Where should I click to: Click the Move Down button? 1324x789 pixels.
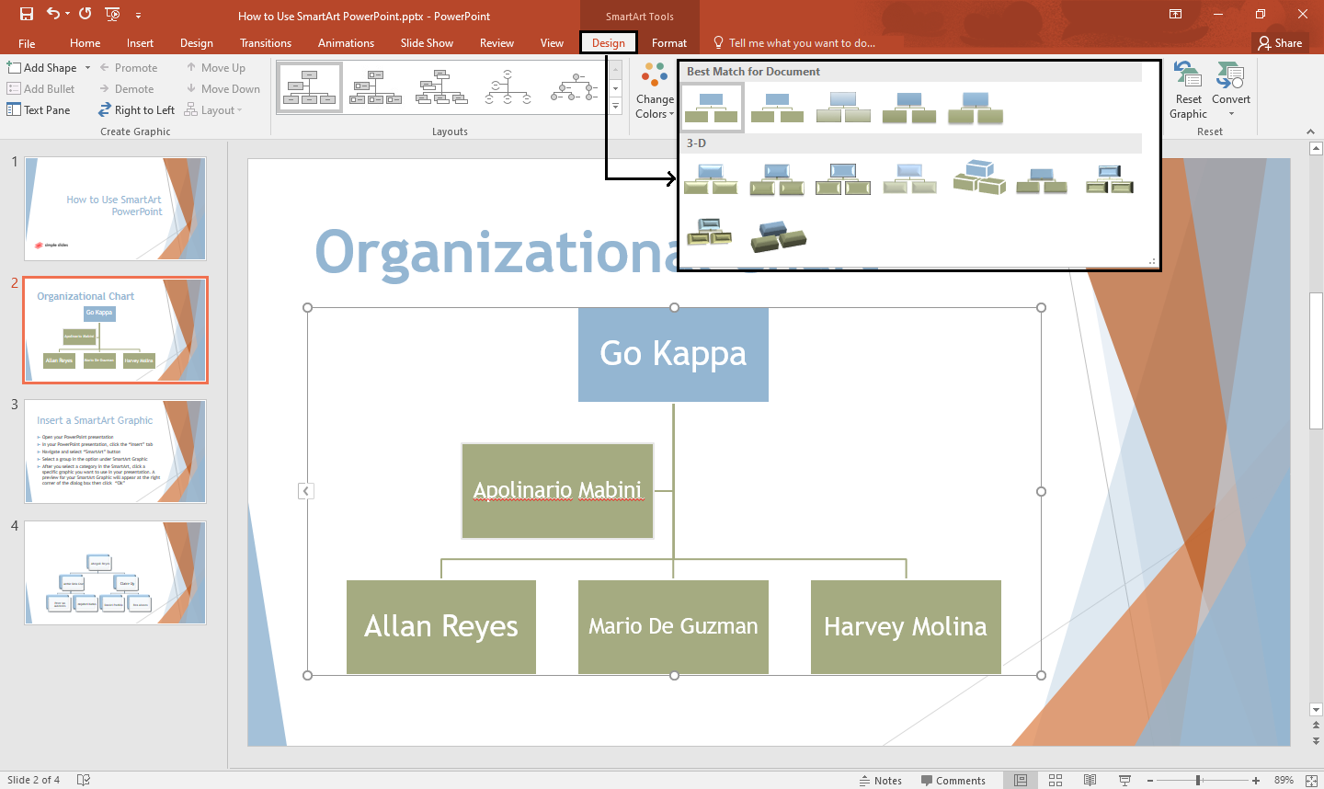(x=223, y=89)
